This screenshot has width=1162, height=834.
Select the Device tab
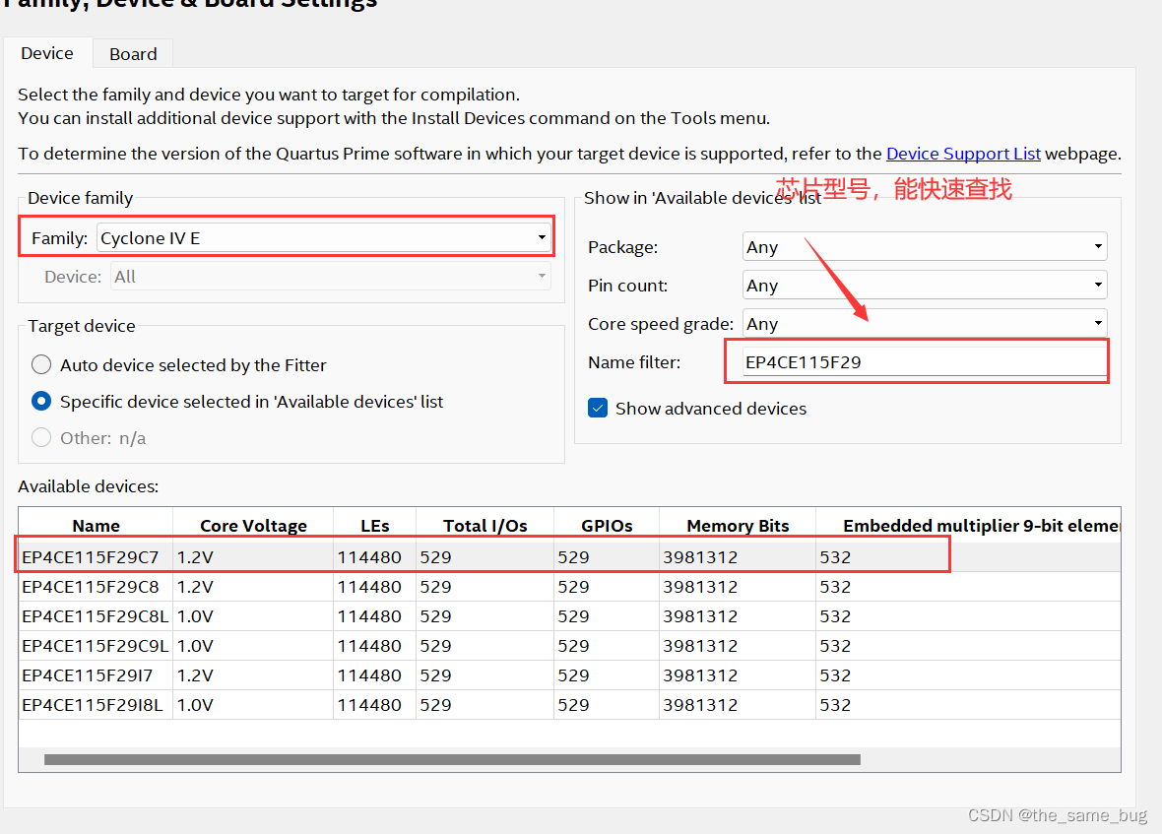(x=47, y=53)
